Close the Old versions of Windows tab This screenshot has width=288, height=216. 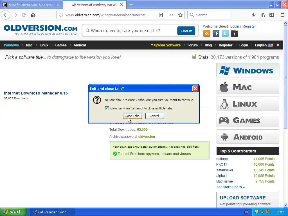pos(121,5)
